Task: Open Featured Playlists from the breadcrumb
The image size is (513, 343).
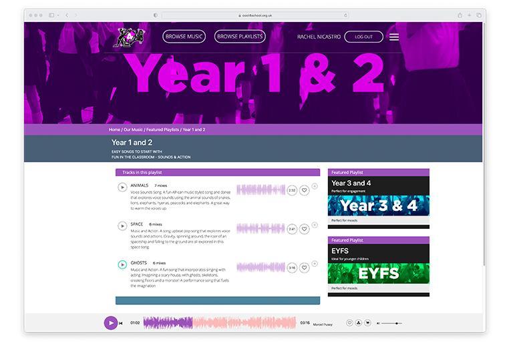Action: pyautogui.click(x=162, y=129)
